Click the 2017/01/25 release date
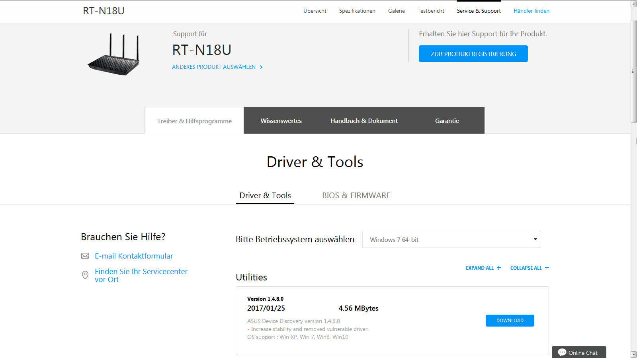Viewport: 637px width, 358px height. coord(266,308)
